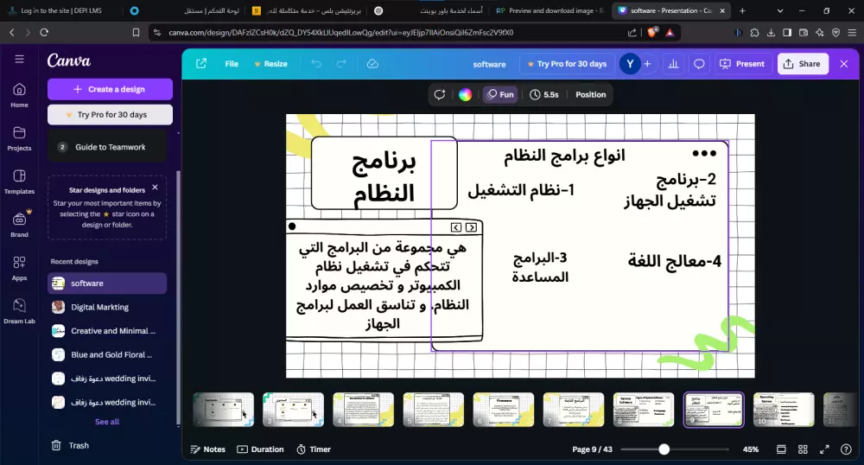Open Trash in sidebar

click(x=70, y=445)
